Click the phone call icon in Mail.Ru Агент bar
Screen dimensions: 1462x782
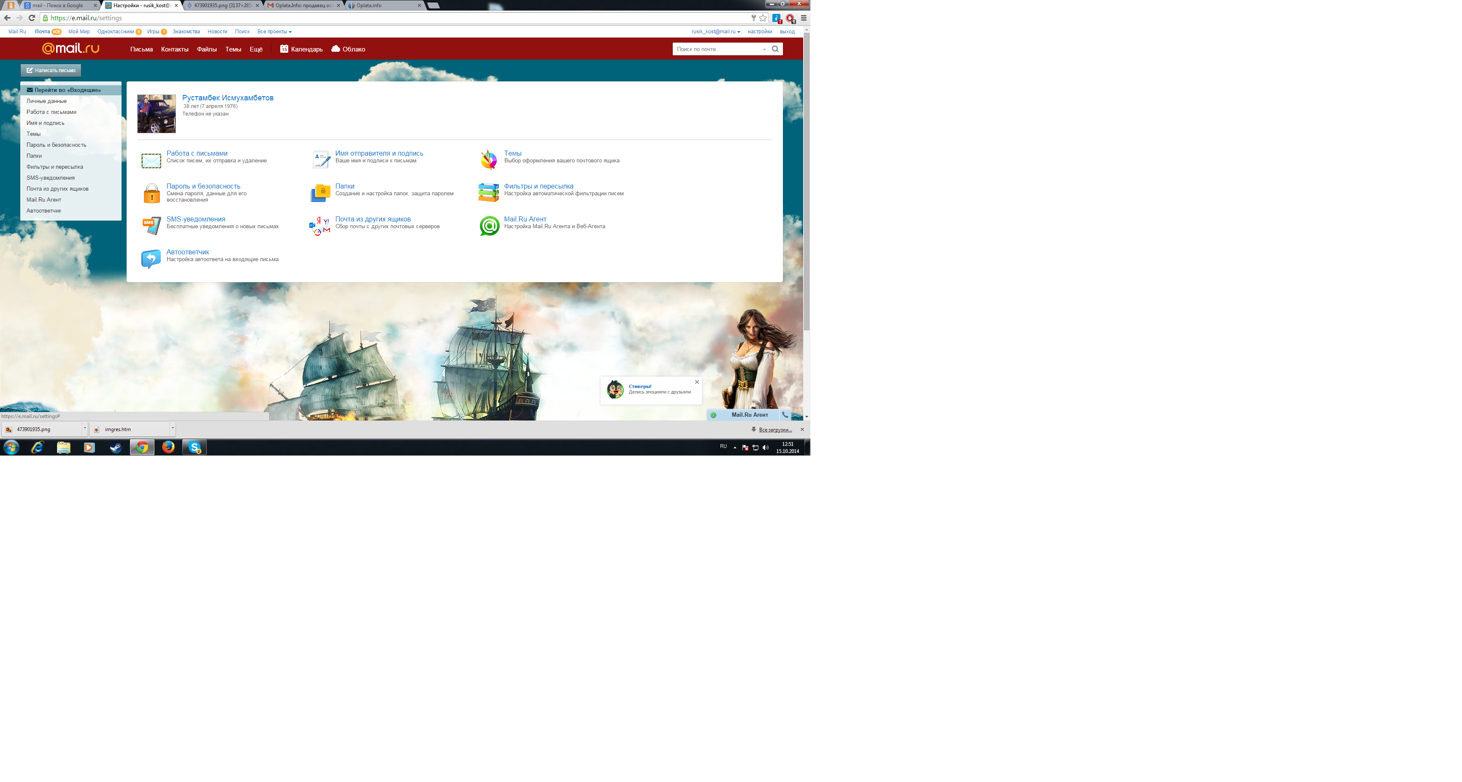coord(785,415)
